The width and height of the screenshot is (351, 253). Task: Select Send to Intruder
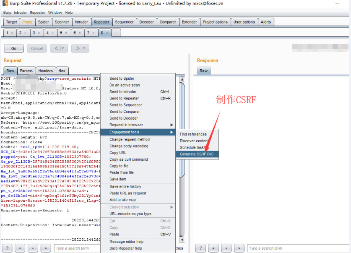pos(138,91)
